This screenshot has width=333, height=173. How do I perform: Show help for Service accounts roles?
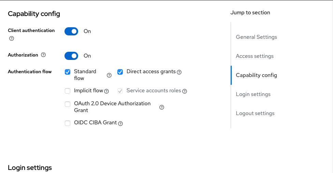point(185,91)
